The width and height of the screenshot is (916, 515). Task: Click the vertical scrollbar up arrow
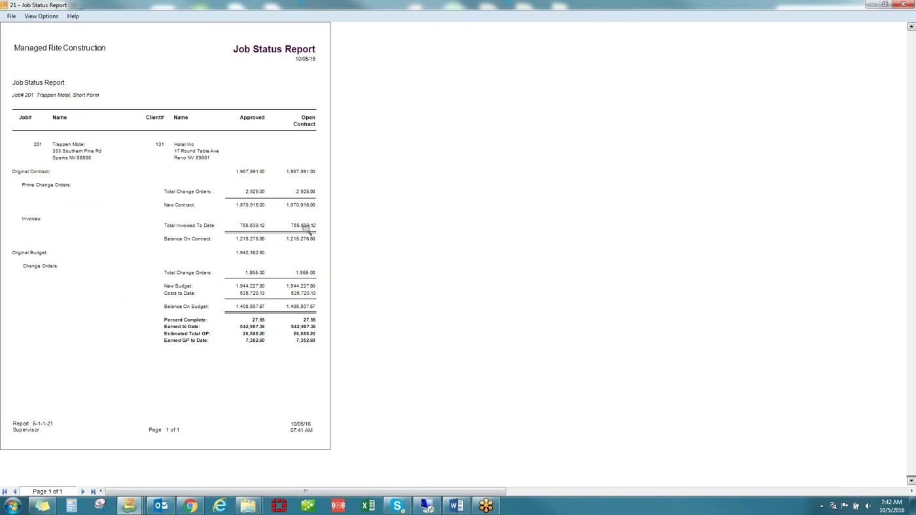pyautogui.click(x=911, y=27)
